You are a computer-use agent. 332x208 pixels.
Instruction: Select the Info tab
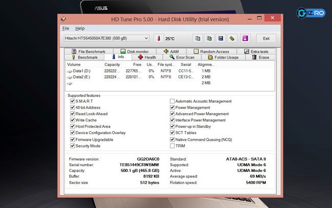pyautogui.click(x=118, y=57)
